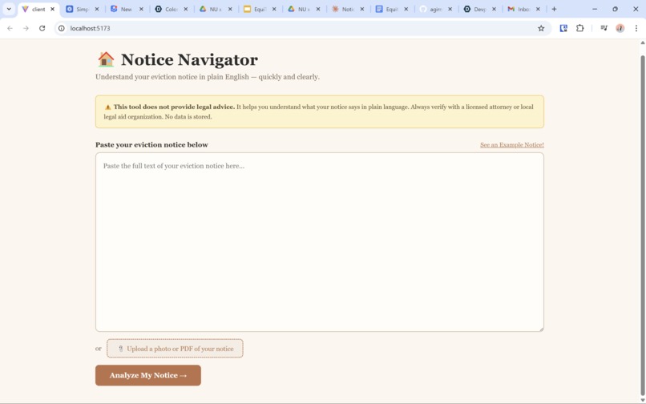Switch to the GitHub 'agim' tab

click(x=435, y=9)
